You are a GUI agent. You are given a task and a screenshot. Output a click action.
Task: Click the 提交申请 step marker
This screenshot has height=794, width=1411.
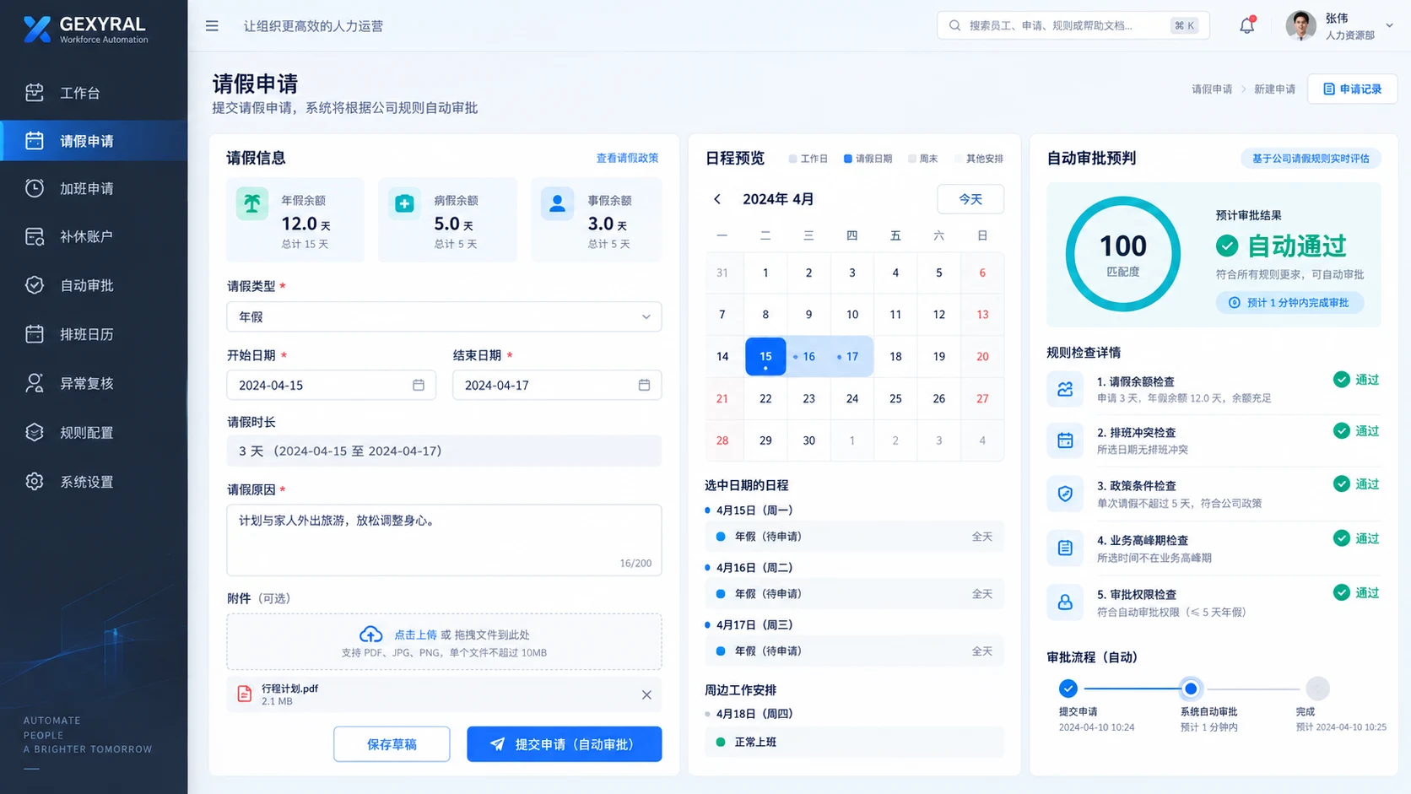(x=1068, y=689)
